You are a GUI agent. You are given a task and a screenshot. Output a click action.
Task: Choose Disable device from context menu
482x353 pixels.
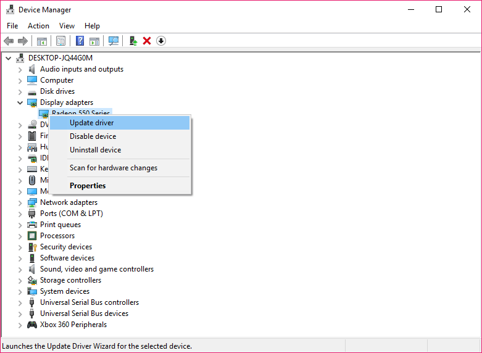(x=120, y=136)
